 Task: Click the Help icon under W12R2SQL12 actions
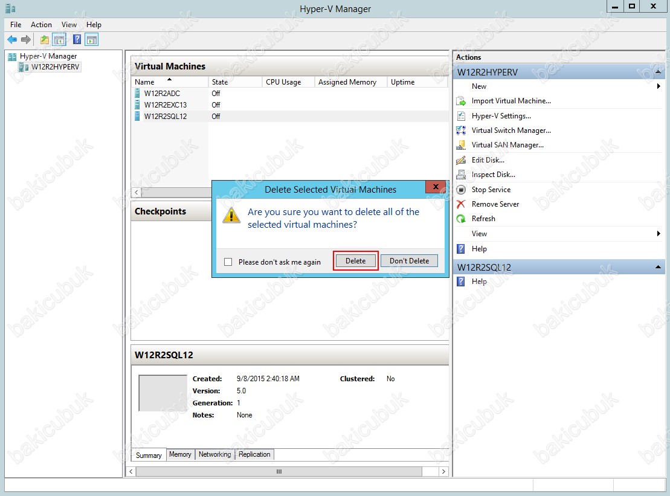click(461, 282)
